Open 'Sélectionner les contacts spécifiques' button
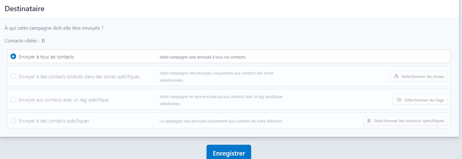Image resolution: width=462 pixels, height=159 pixels. pyautogui.click(x=405, y=121)
